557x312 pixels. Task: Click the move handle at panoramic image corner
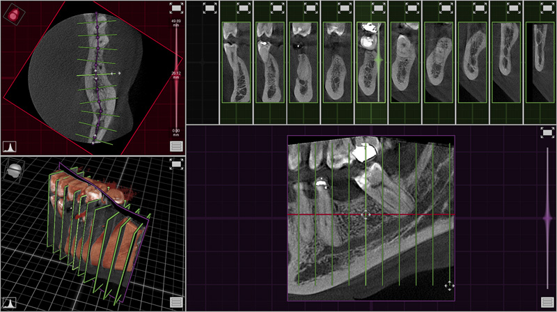click(x=449, y=286)
